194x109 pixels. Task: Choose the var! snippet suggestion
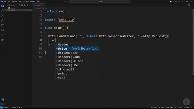[77, 78]
